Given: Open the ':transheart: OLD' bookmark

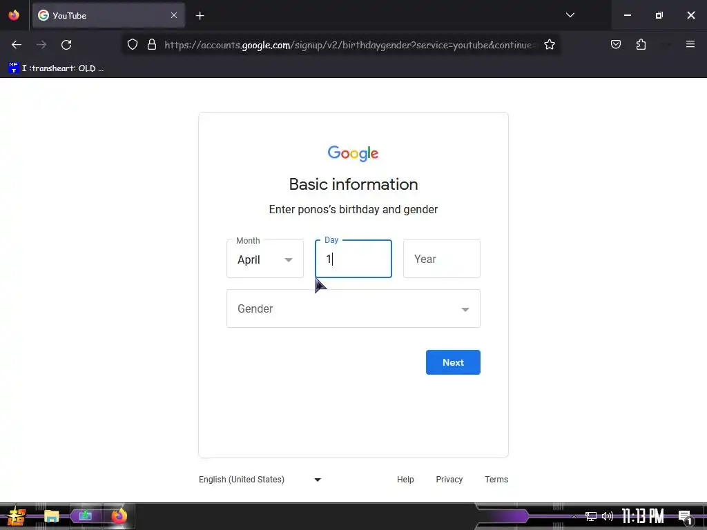Looking at the screenshot, I should [x=57, y=68].
